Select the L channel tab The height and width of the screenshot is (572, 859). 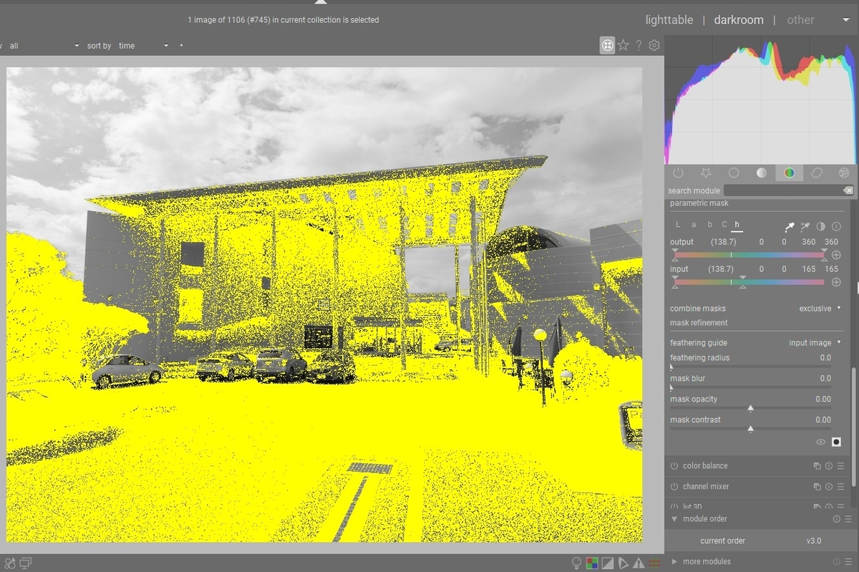[x=678, y=225]
